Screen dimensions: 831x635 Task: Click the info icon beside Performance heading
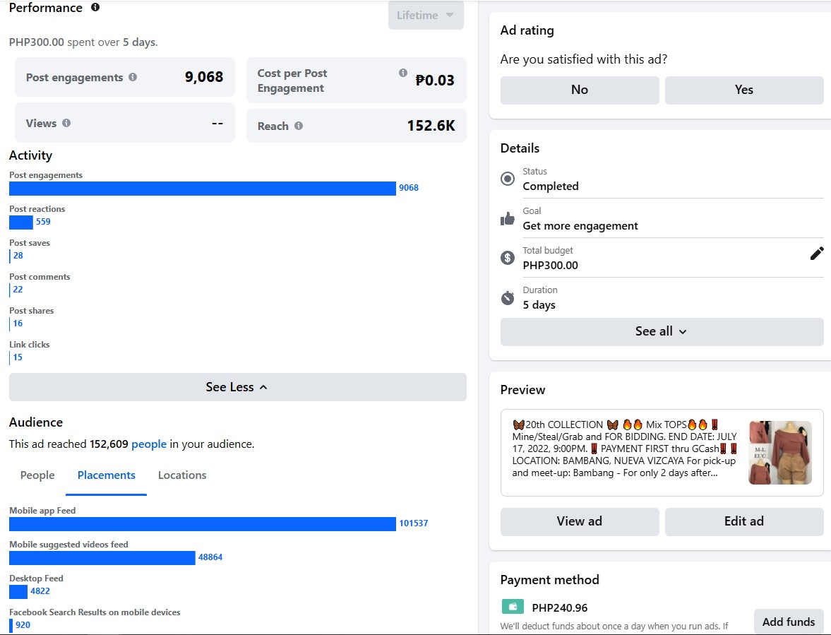coord(95,8)
